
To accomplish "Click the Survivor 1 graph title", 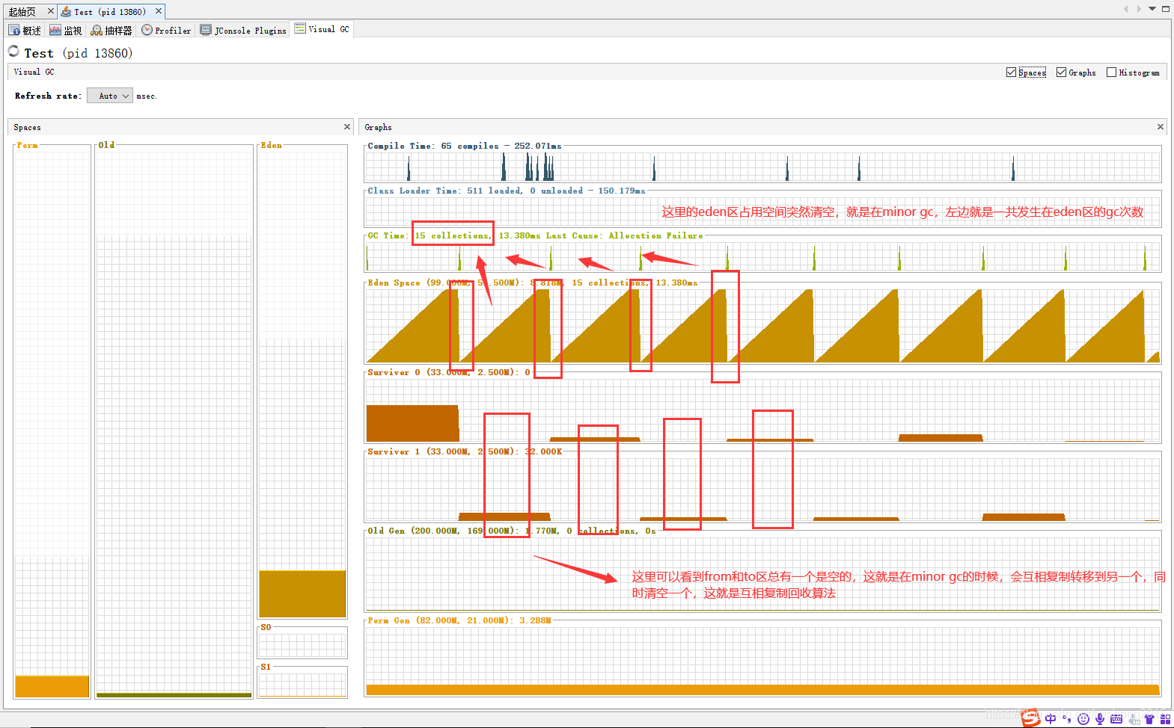I will [465, 451].
